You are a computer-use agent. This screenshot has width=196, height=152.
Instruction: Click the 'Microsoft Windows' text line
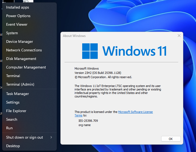point(86,69)
